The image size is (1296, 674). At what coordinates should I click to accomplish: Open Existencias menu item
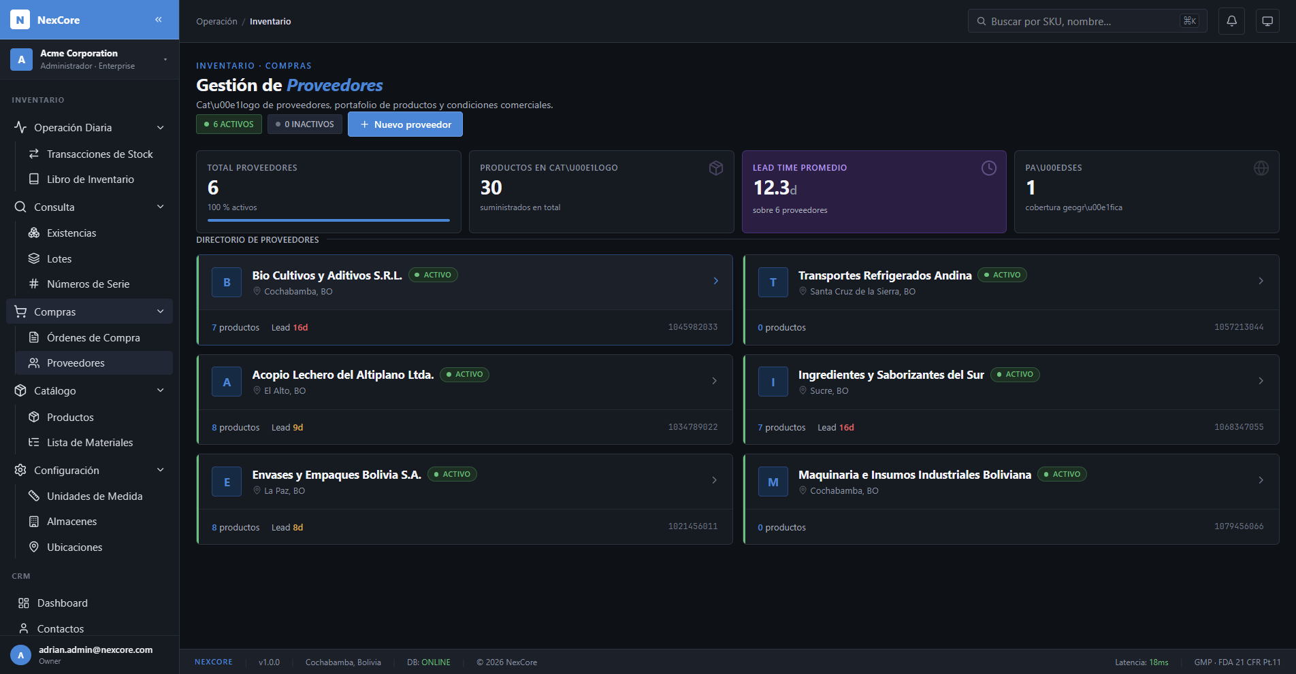94,233
